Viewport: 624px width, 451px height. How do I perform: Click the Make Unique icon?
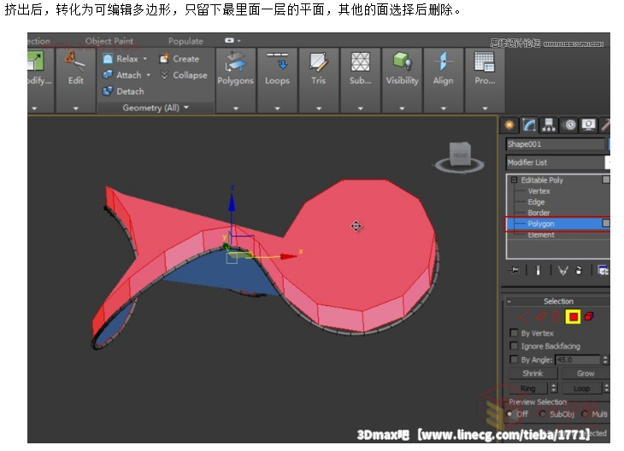(562, 271)
